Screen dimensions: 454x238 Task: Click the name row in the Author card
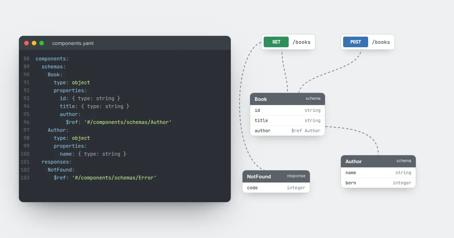coord(378,173)
